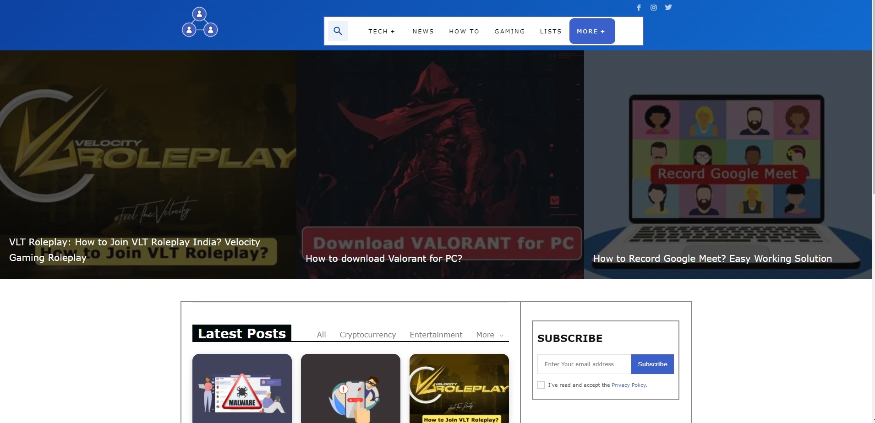This screenshot has width=875, height=423.
Task: Click the SUBSCRIBE heading text
Action: (570, 338)
